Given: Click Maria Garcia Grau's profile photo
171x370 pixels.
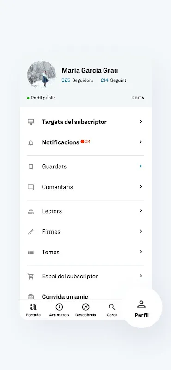Looking at the screenshot, I should click(42, 74).
